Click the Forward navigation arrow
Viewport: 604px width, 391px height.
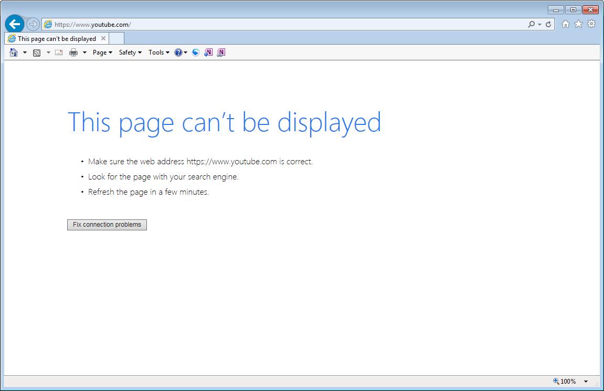[33, 24]
